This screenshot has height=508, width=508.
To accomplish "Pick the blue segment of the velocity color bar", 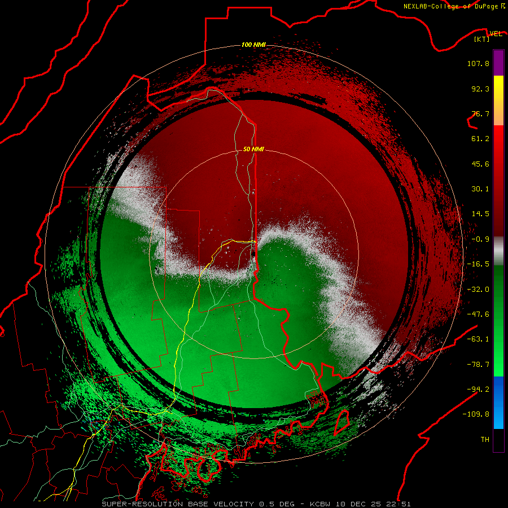I will (498, 402).
